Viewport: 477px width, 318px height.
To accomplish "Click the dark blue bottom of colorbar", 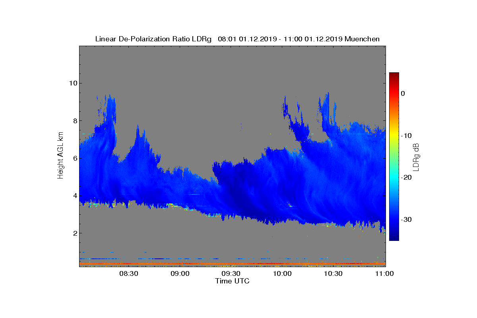I will point(394,238).
